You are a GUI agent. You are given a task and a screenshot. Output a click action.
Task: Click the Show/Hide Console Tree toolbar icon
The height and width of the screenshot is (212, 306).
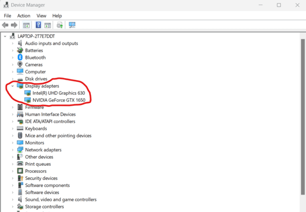pos(26,25)
